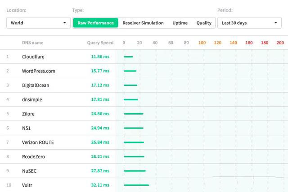Open the Quality tab
288x192 pixels.
click(204, 23)
